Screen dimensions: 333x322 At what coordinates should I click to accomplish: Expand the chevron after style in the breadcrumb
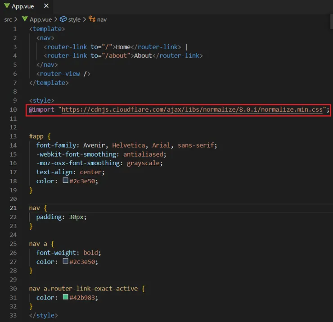pyautogui.click(x=85, y=19)
